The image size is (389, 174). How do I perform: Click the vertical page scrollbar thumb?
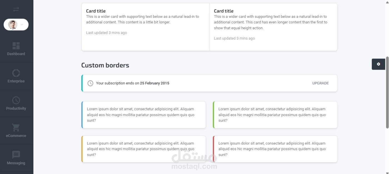pos(387,92)
